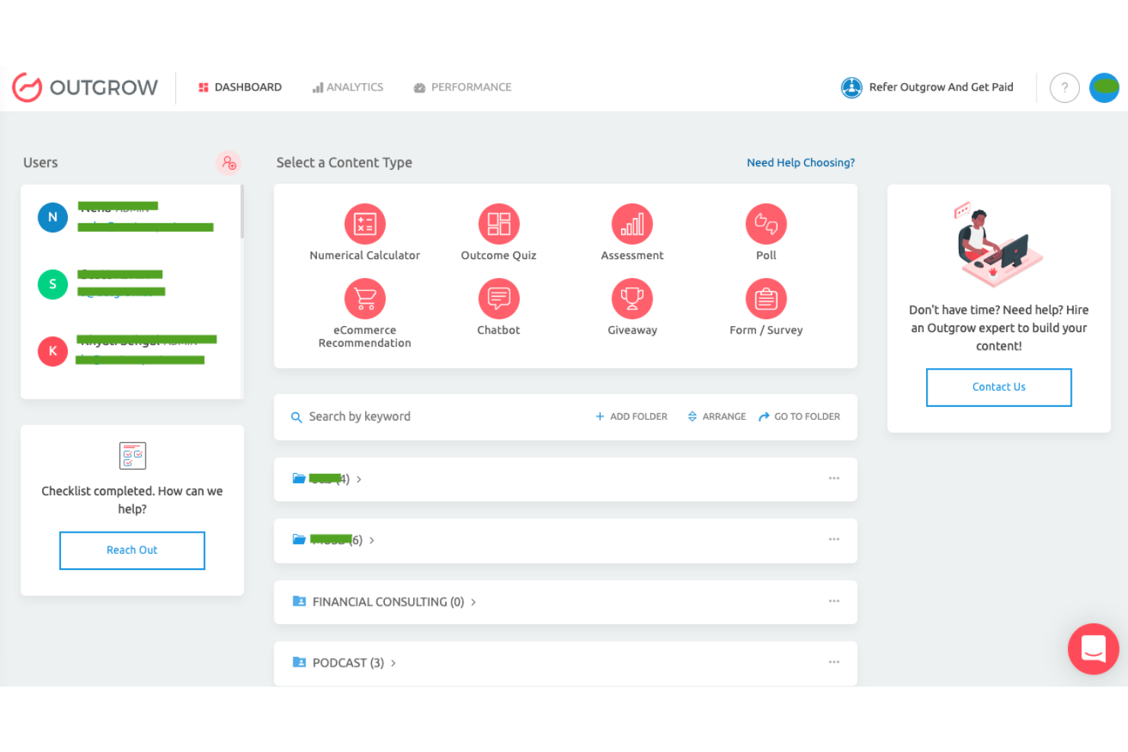This screenshot has width=1128, height=752.
Task: Choose the eCommerce Recommendation icon
Action: (365, 299)
